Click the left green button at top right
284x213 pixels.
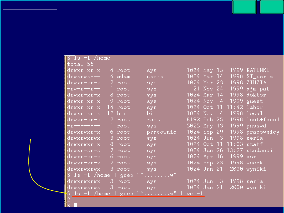pyautogui.click(x=244, y=7)
